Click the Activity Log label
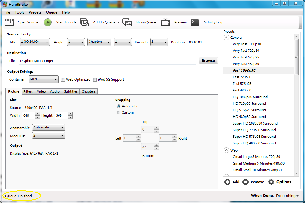The height and width of the screenshot is (203, 305). tap(213, 22)
